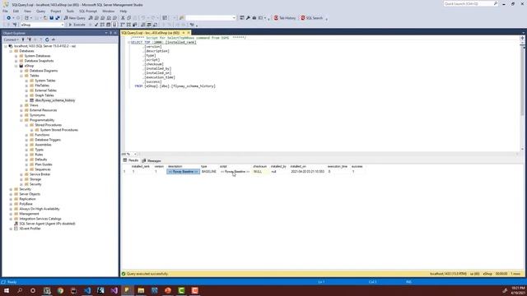Collapse the eShop database node
This screenshot has width=527, height=296.
coord(16,66)
